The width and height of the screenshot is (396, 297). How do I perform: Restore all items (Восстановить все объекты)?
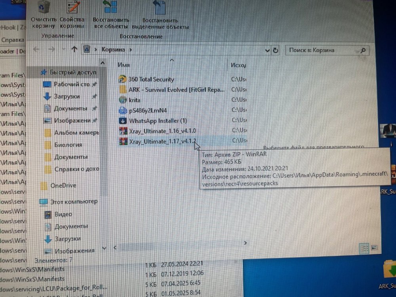(111, 15)
